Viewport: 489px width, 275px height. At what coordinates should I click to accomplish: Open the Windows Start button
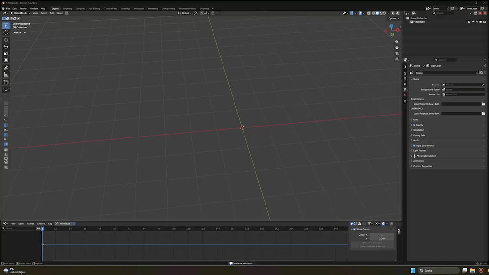[x=413, y=270]
